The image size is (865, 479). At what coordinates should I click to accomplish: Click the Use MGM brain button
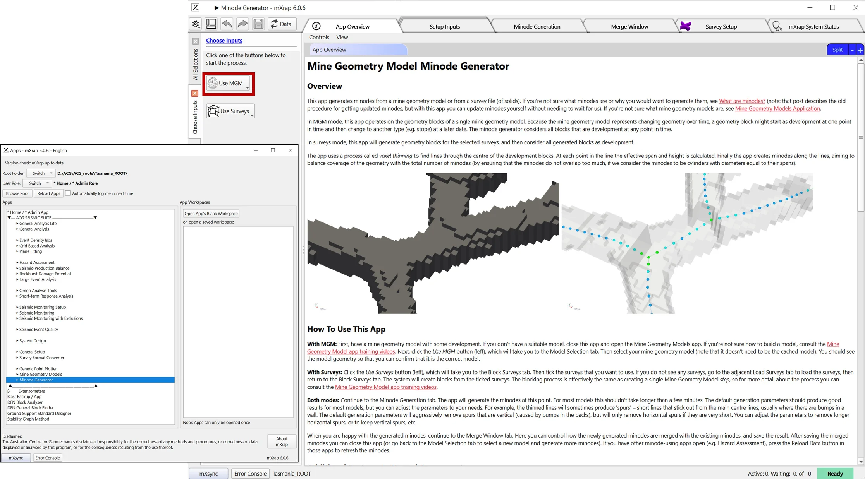[228, 83]
